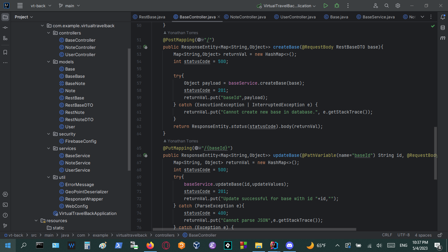
Task: Open the kebab more-actions menu
Action: pyautogui.click(x=348, y=6)
